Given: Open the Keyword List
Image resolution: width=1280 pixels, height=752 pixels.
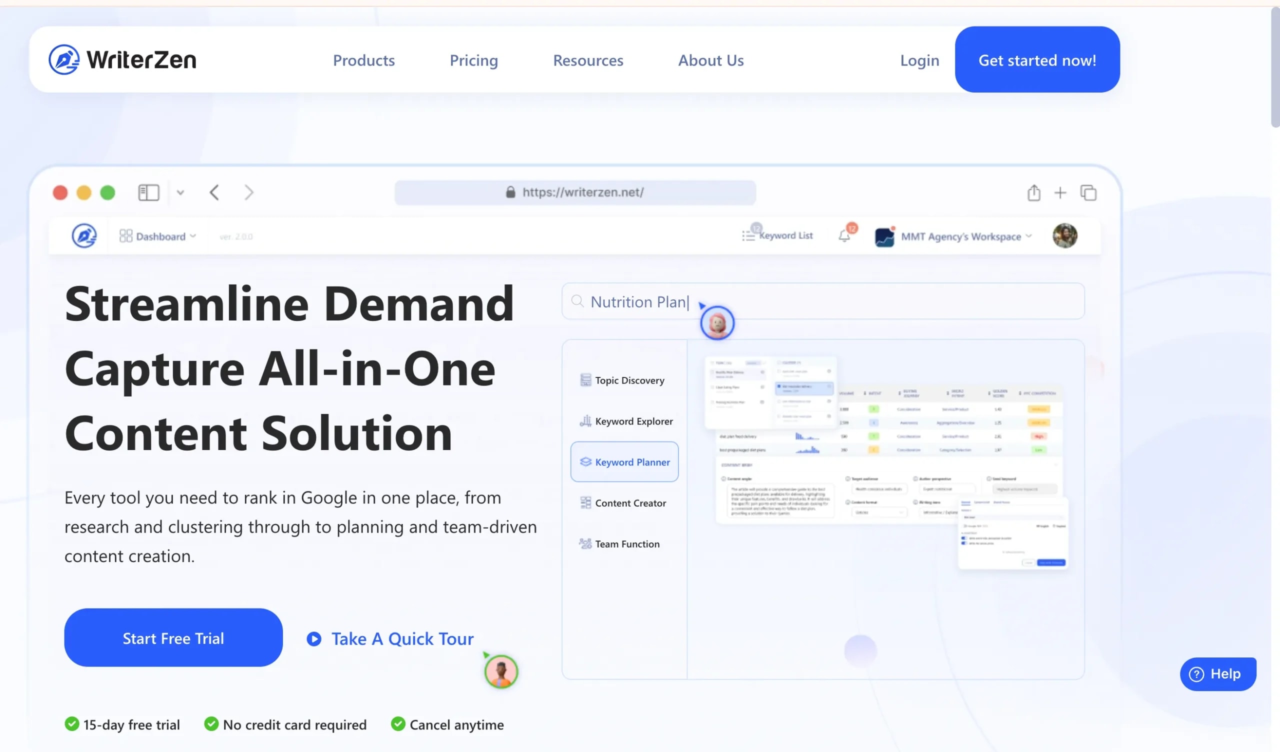Looking at the screenshot, I should (777, 235).
